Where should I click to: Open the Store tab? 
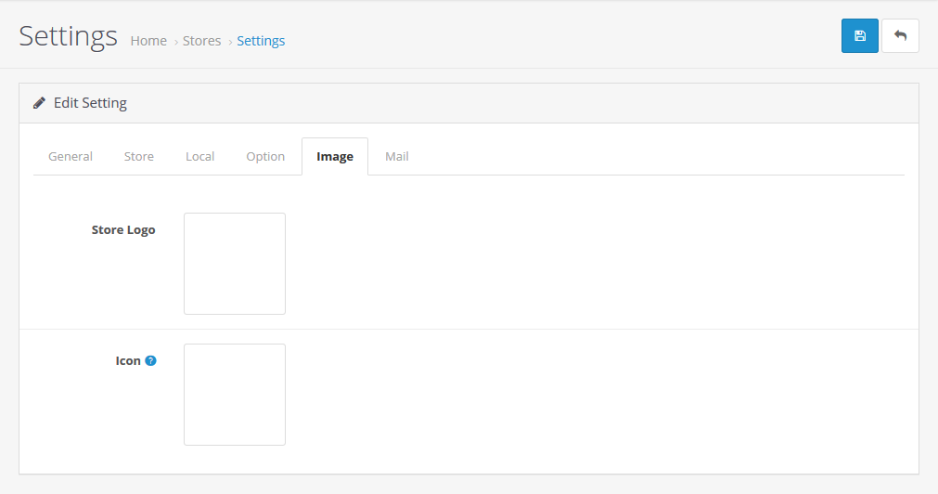139,156
